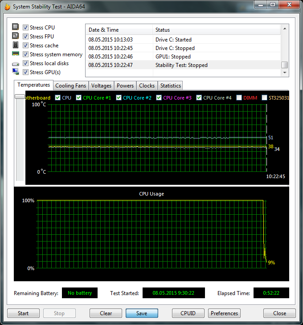Click the Date & Time column header

coord(119,30)
